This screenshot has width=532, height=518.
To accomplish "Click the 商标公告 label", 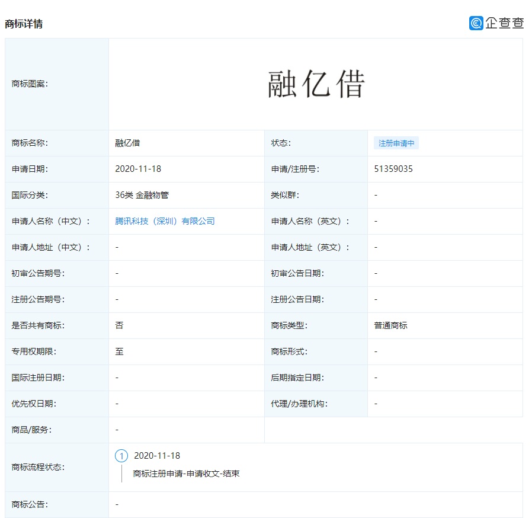I will coord(30,505).
